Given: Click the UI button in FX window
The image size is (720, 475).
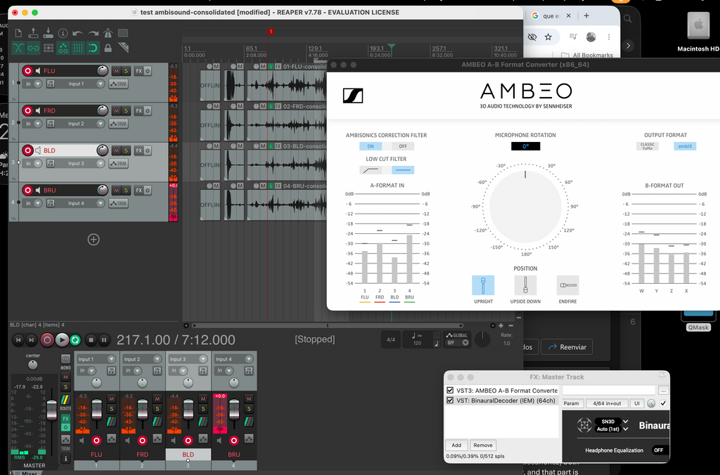Looking at the screenshot, I should (x=636, y=403).
